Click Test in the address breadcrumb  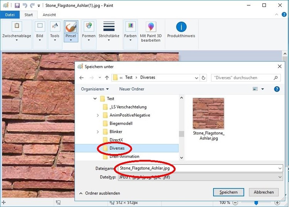click(129, 77)
